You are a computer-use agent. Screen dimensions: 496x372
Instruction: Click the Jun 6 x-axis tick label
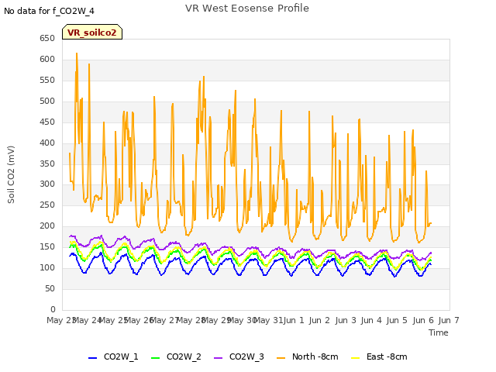coord(423,320)
